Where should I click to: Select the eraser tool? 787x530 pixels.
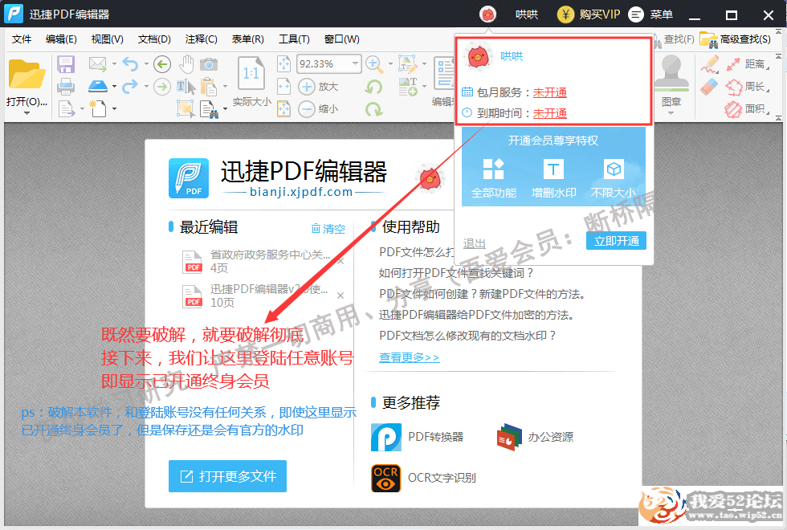tap(708, 87)
